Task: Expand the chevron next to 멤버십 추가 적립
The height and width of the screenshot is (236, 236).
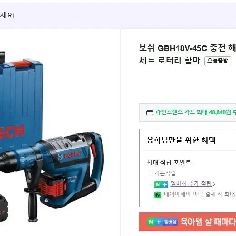Action: pyautogui.click(x=214, y=184)
